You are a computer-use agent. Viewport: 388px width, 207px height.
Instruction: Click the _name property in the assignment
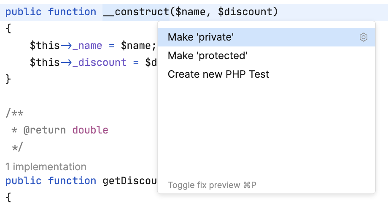click(91, 46)
